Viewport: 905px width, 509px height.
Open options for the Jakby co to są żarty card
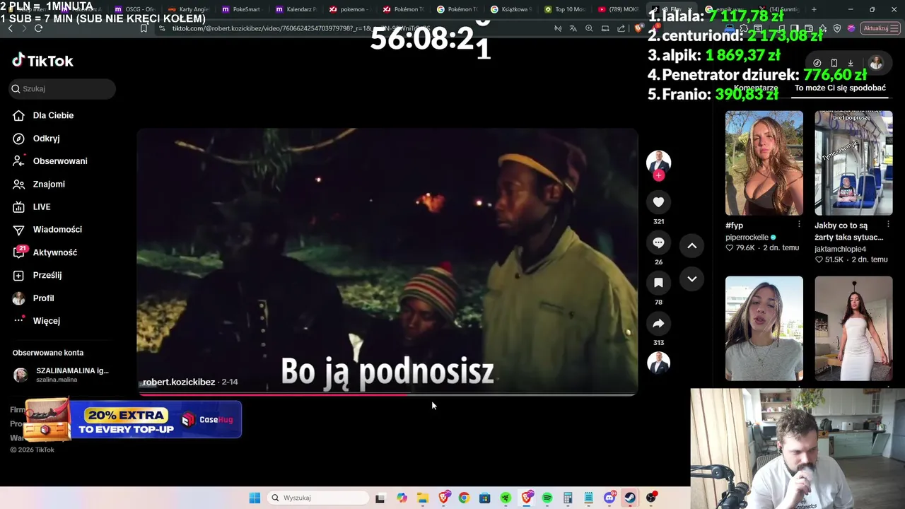[888, 224]
